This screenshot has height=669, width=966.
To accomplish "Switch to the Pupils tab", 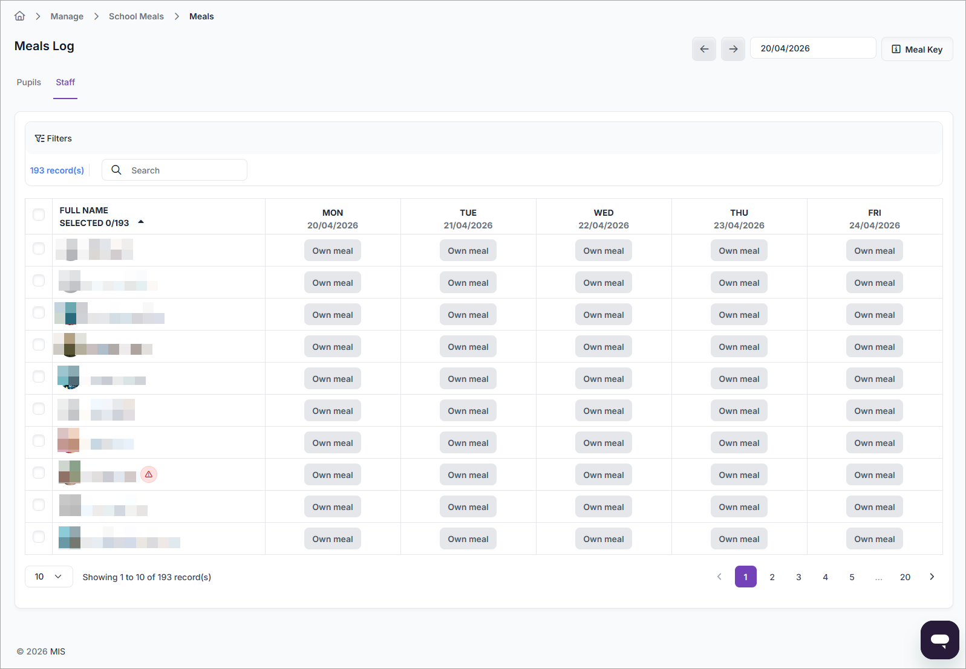I will click(29, 82).
